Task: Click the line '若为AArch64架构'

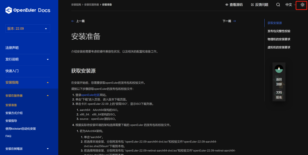Action: (92, 131)
